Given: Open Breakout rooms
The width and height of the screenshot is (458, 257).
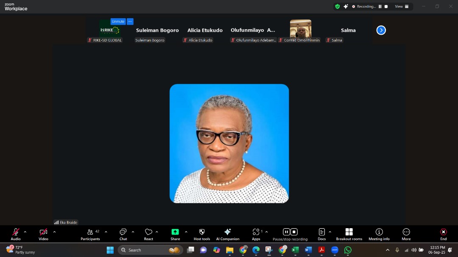Looking at the screenshot, I should click(x=349, y=234).
